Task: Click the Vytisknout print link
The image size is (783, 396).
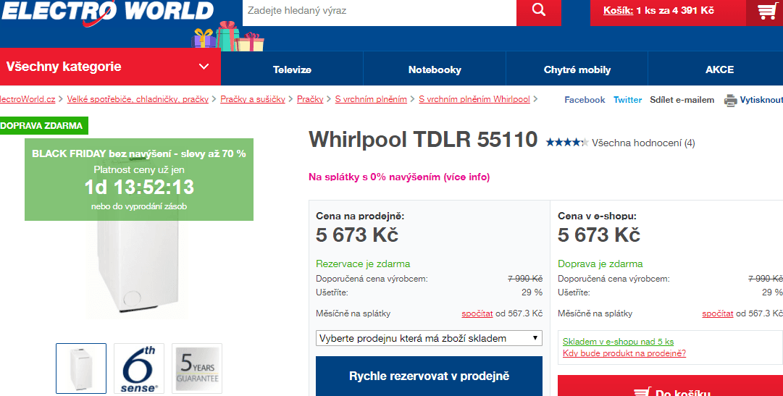Action: (x=761, y=100)
